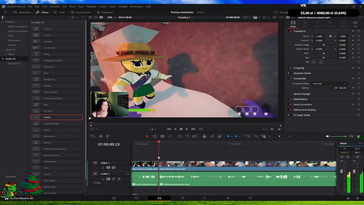Mute the Audio 1 track
The width and height of the screenshot is (364, 205).
[119, 179]
